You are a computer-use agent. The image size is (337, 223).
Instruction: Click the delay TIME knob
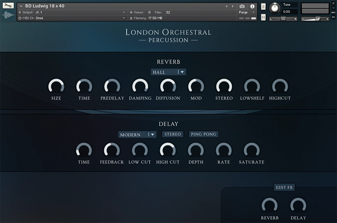tap(84, 150)
